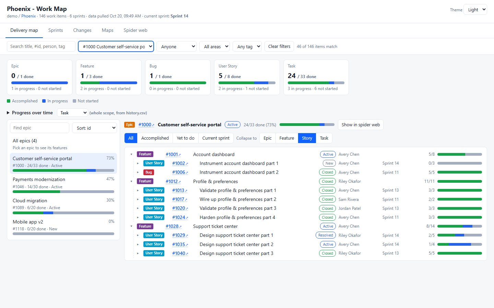Show only Accomplished items
494x308 pixels.
[155, 138]
